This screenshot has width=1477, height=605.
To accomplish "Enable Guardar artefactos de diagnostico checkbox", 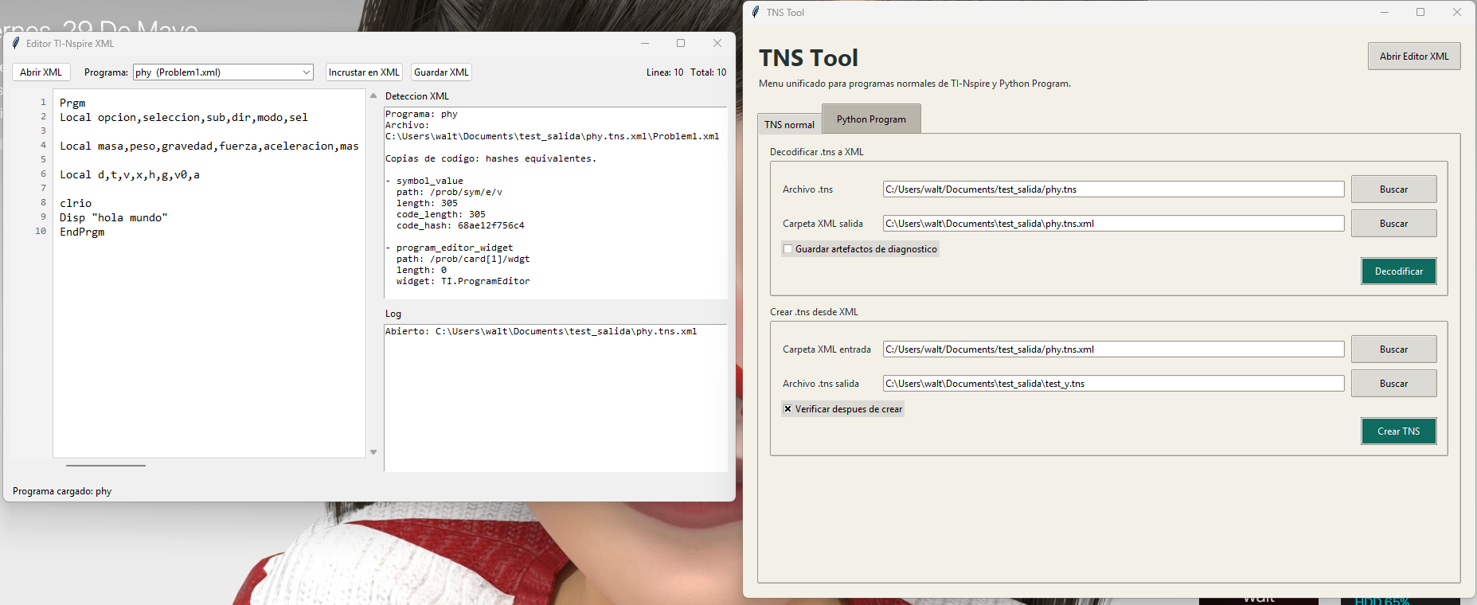I will 788,249.
